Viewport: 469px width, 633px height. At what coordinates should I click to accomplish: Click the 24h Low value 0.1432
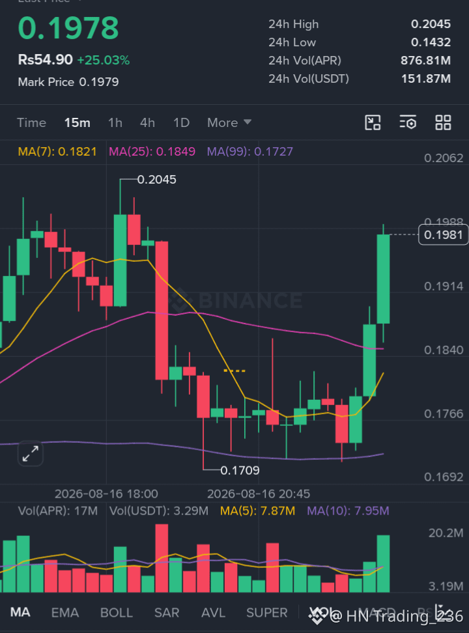click(x=431, y=42)
